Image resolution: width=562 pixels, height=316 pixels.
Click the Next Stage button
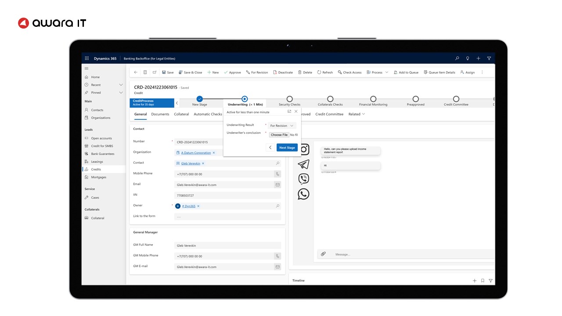pyautogui.click(x=287, y=147)
